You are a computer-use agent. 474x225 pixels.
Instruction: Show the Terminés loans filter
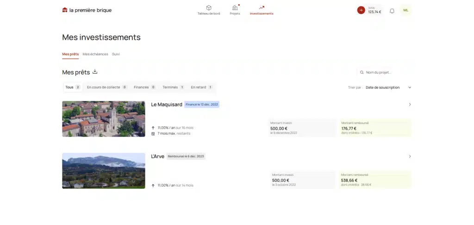coord(173,87)
